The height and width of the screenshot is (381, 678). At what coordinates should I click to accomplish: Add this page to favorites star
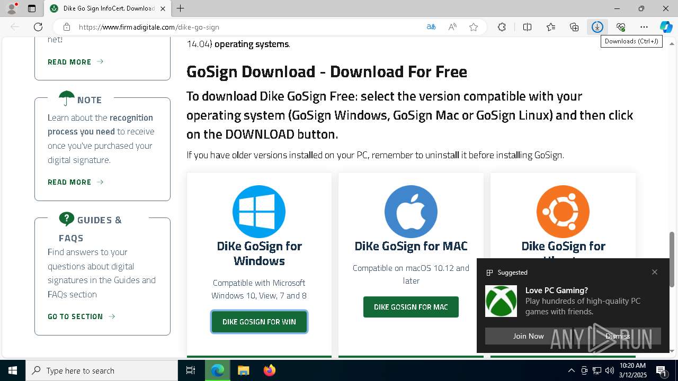(474, 27)
